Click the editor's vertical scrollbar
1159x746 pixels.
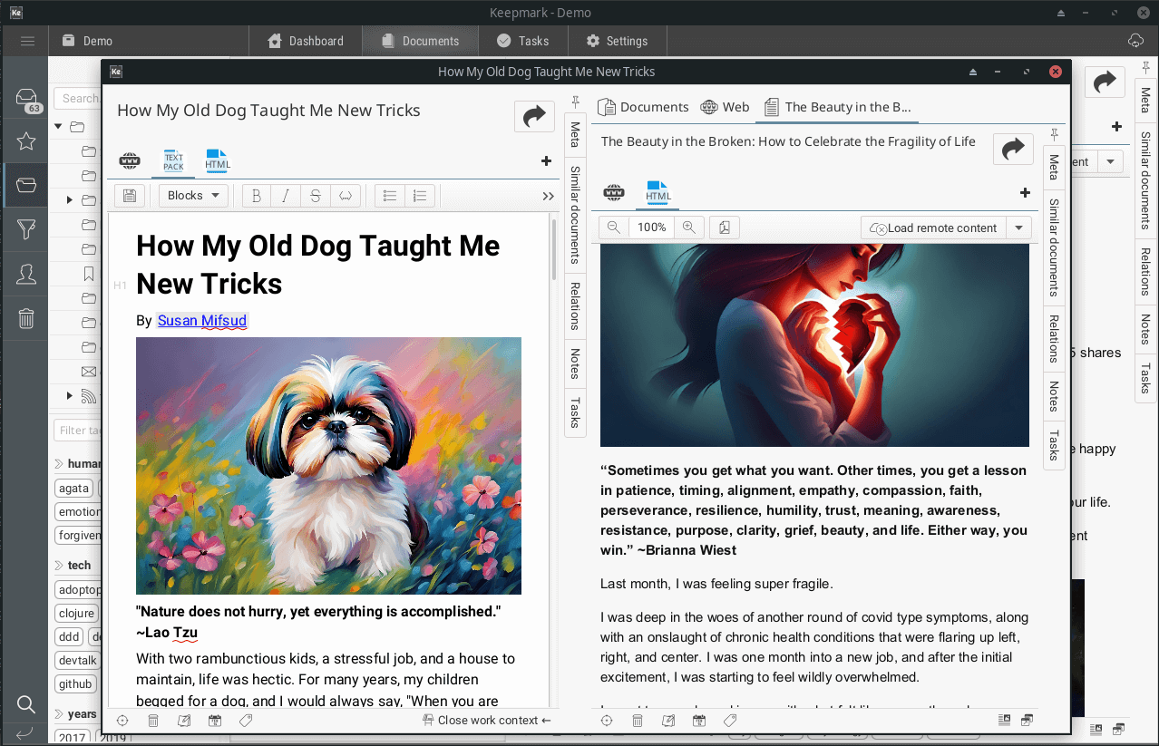click(x=553, y=249)
